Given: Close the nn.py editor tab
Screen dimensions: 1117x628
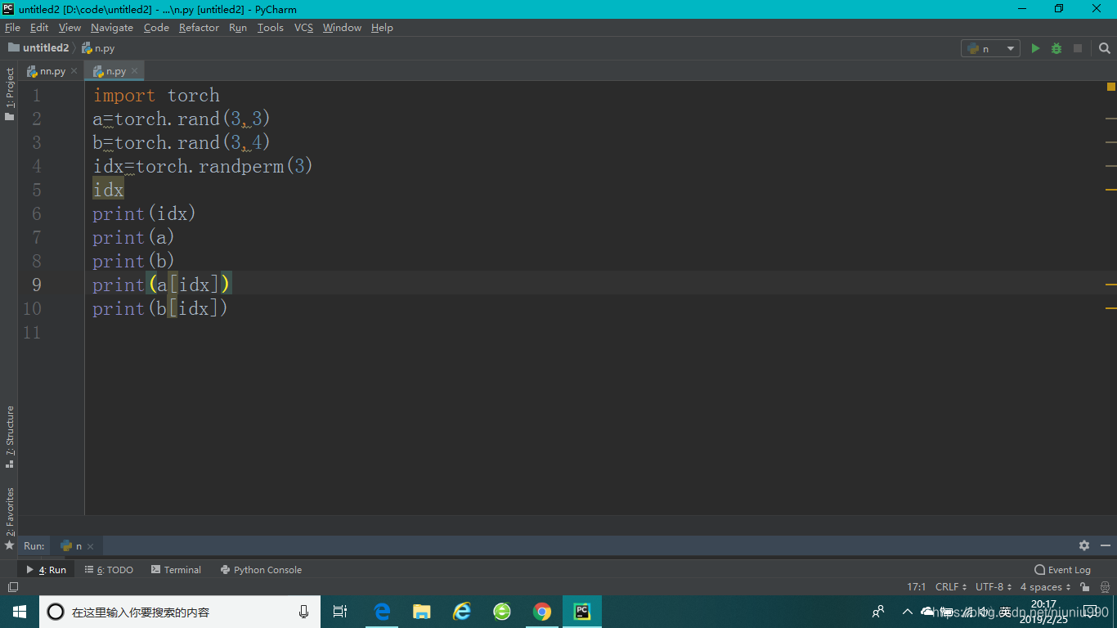Looking at the screenshot, I should [74, 71].
